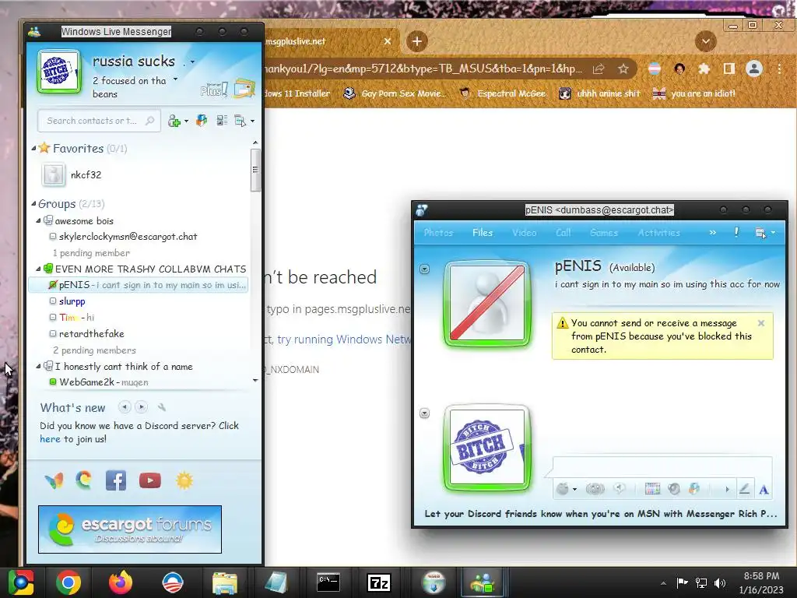Image resolution: width=797 pixels, height=598 pixels.
Task: Click the Add a contact icon
Action: coord(174,121)
